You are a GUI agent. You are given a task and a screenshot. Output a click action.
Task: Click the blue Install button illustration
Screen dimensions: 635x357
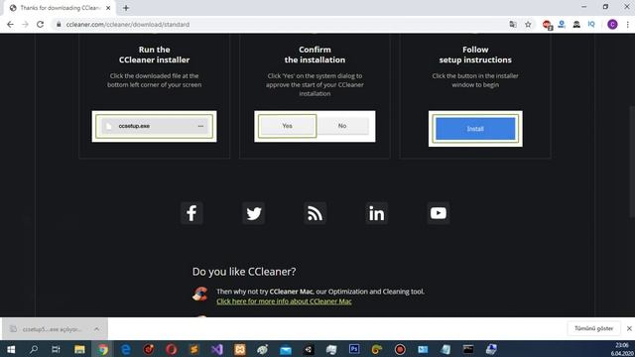coord(475,129)
